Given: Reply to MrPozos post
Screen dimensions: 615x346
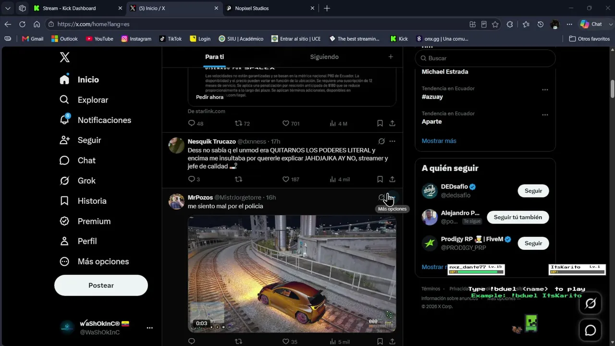Looking at the screenshot, I should 191,342.
